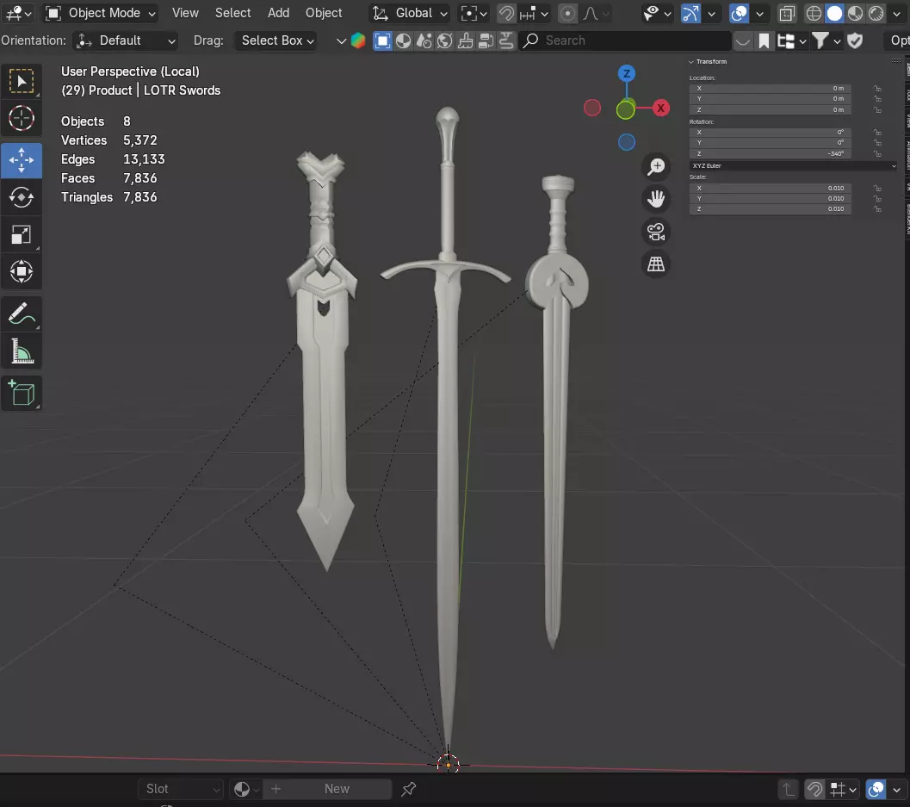Screen dimensions: 910x807
Task: Click the plus button beside New
Action: [276, 789]
